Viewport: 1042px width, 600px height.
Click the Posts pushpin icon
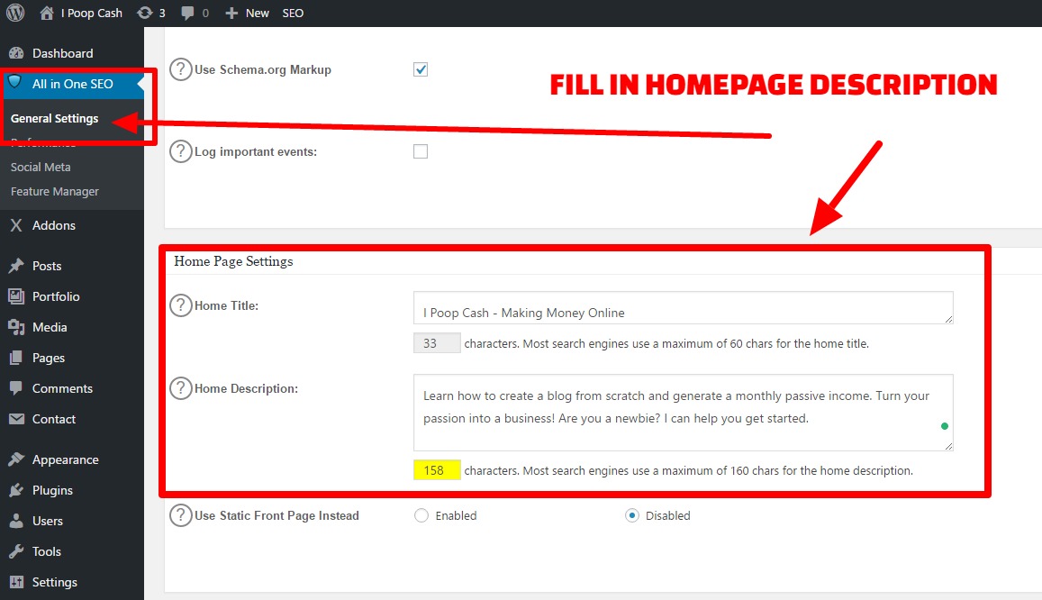tap(16, 266)
